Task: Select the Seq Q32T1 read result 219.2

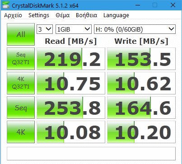Action: (71, 59)
